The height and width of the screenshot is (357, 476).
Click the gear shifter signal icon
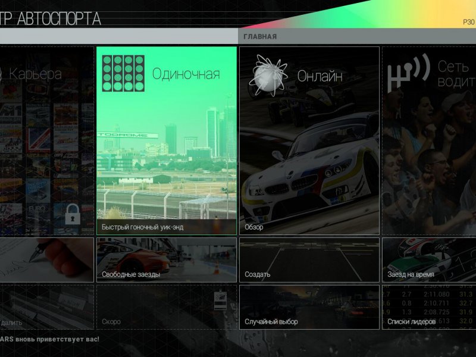click(408, 74)
